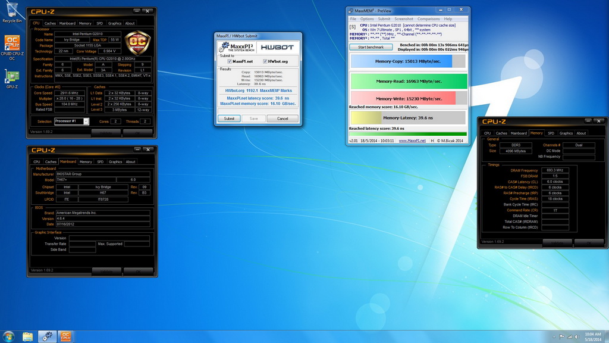The width and height of the screenshot is (609, 343).
Task: Click the taskbar clock showing 10:04 AM
Action: (x=592, y=337)
